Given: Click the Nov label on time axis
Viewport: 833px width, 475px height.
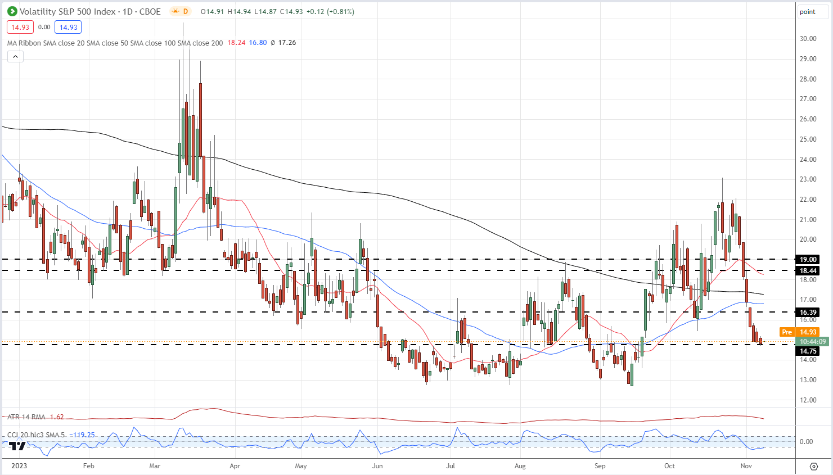Looking at the screenshot, I should tap(746, 466).
